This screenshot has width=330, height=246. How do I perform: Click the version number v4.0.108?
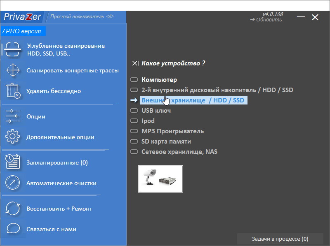tap(273, 14)
